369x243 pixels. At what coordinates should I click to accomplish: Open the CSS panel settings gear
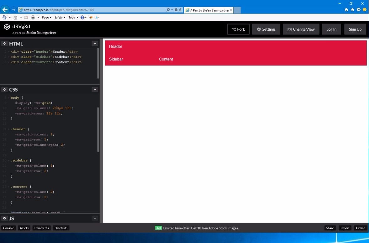4,89
